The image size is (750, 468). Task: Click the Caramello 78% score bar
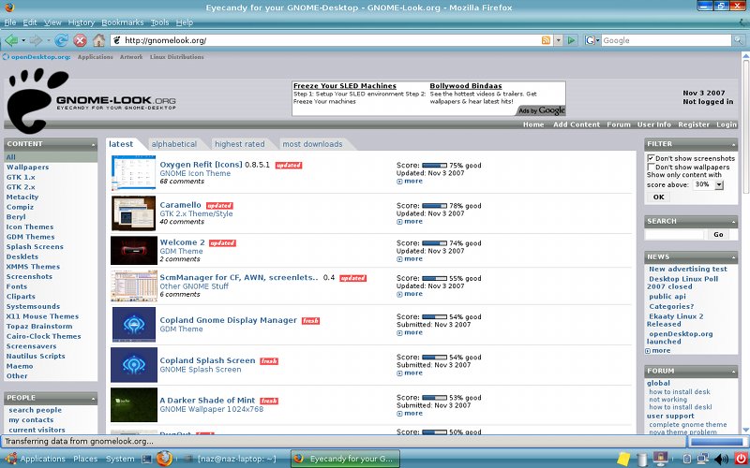[434, 206]
